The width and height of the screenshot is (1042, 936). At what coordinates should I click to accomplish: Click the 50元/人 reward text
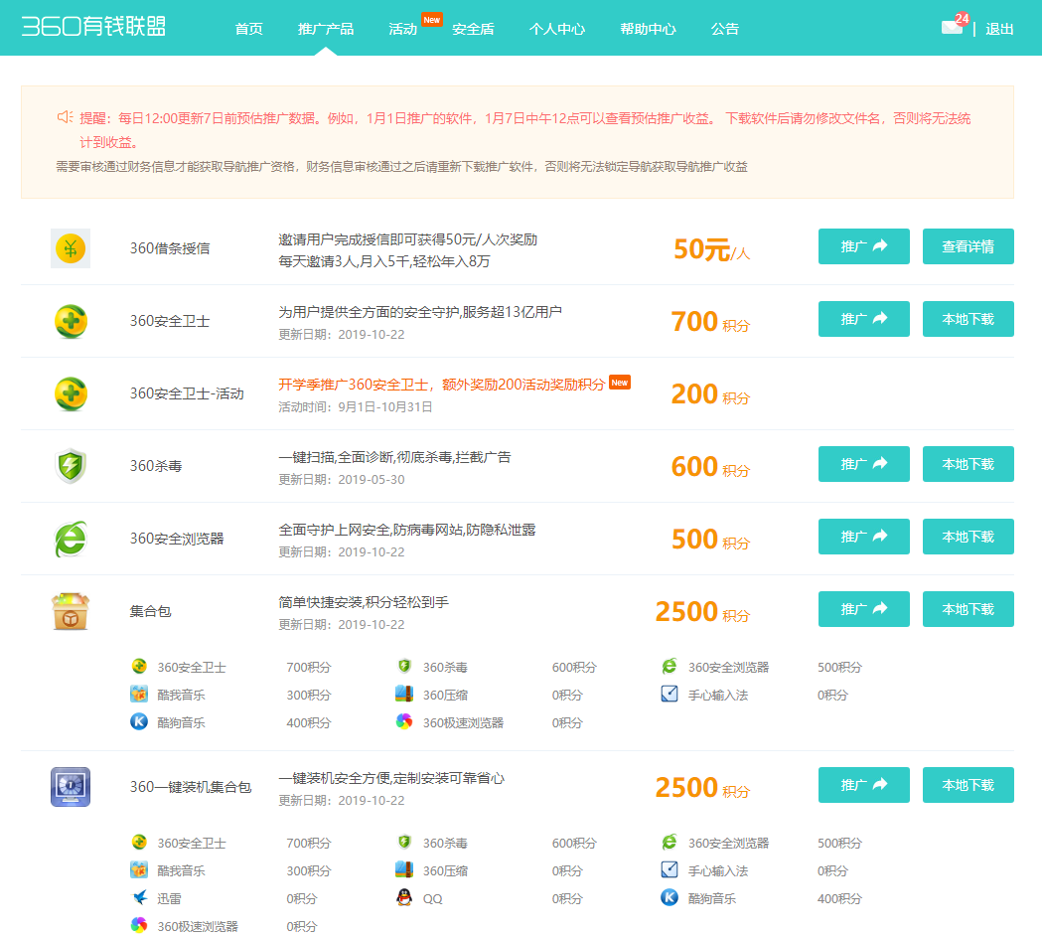(x=711, y=250)
